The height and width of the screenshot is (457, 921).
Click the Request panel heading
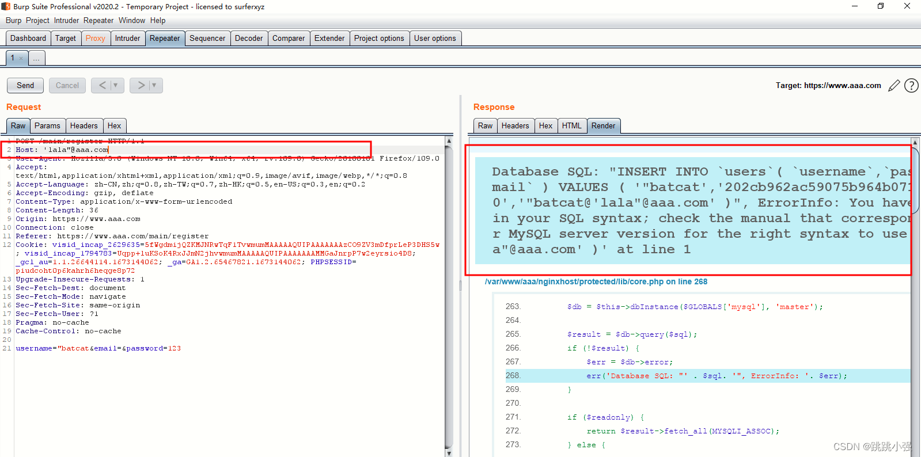tap(24, 107)
